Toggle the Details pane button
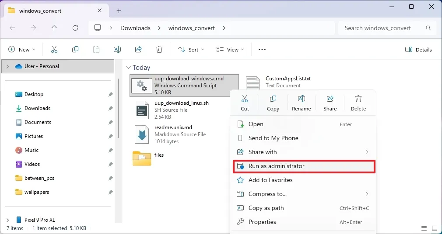The width and height of the screenshot is (442, 234). point(418,50)
